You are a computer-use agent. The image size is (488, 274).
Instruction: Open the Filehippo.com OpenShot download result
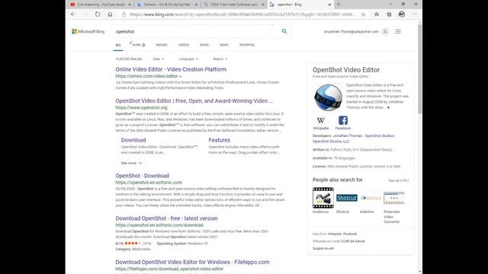tap(192, 262)
